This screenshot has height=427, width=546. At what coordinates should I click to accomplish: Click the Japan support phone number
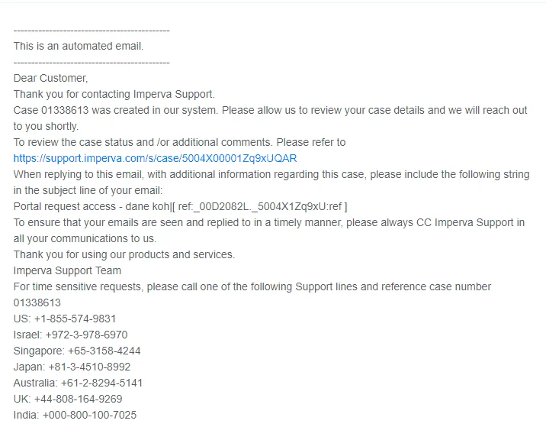[x=89, y=367]
